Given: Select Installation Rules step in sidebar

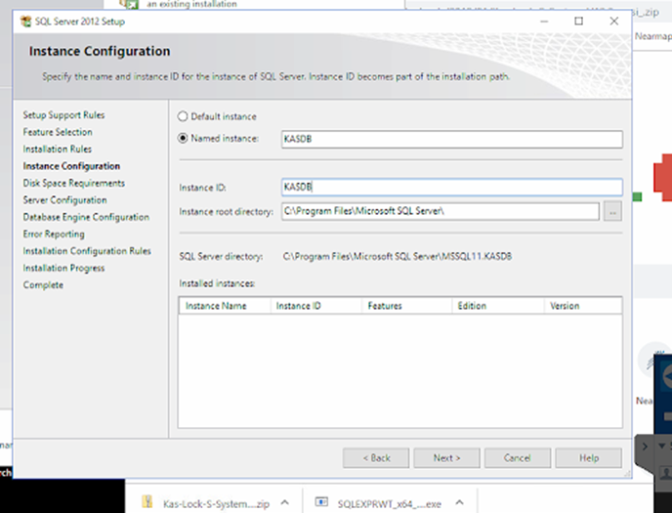Looking at the screenshot, I should point(57,150).
